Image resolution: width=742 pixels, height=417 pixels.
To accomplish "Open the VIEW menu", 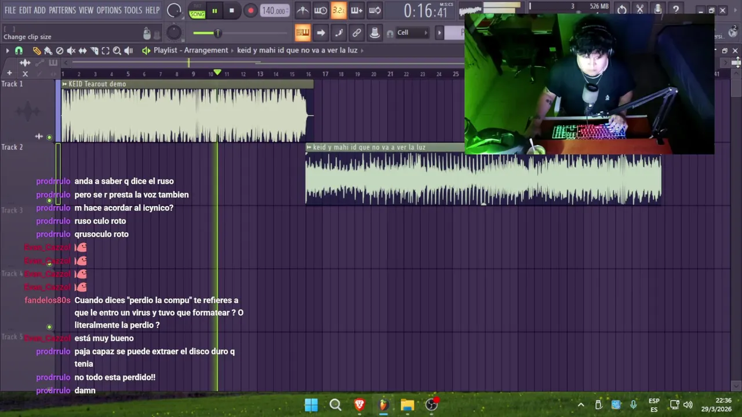I will 86,10.
